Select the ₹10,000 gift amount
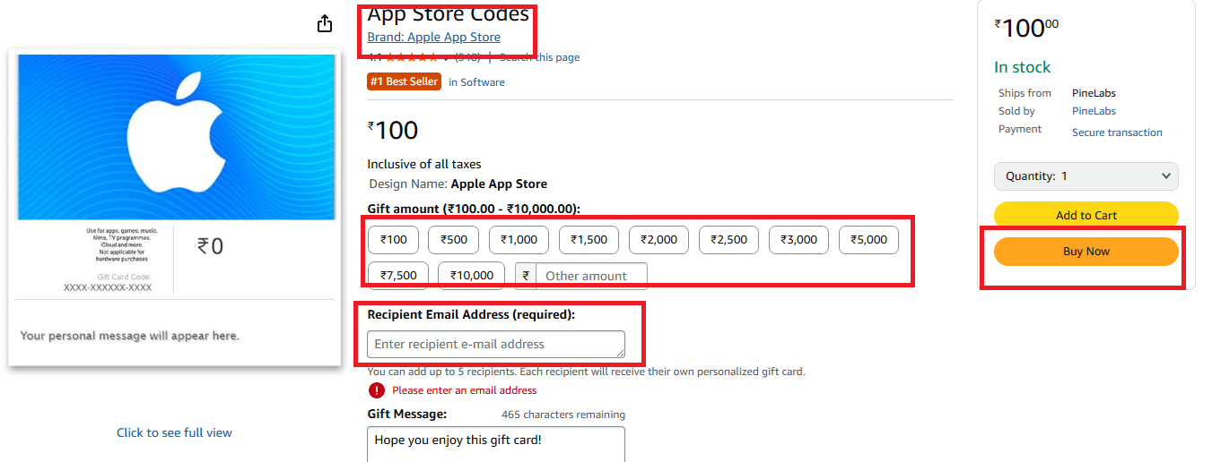 pyautogui.click(x=472, y=276)
